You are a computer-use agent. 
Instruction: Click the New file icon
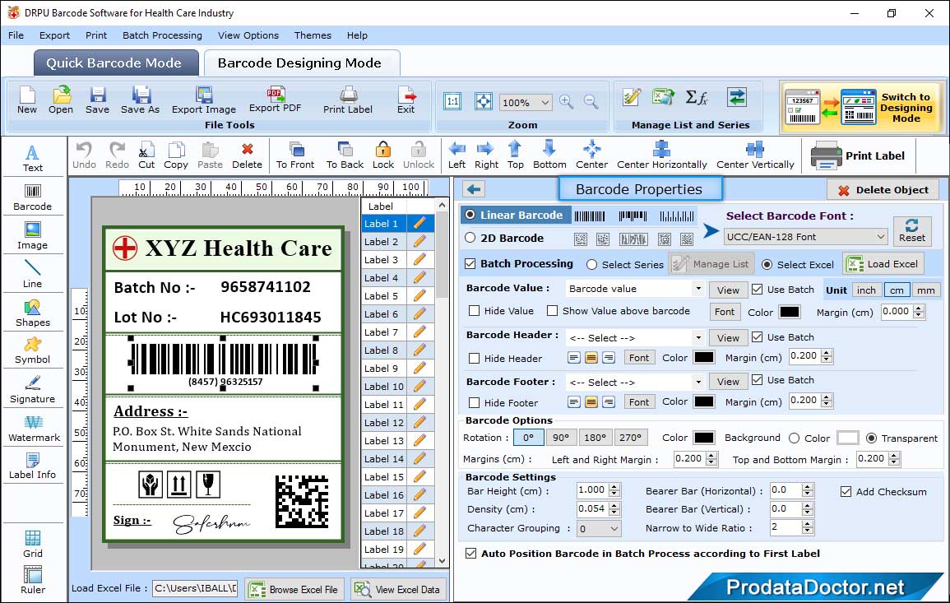26,100
